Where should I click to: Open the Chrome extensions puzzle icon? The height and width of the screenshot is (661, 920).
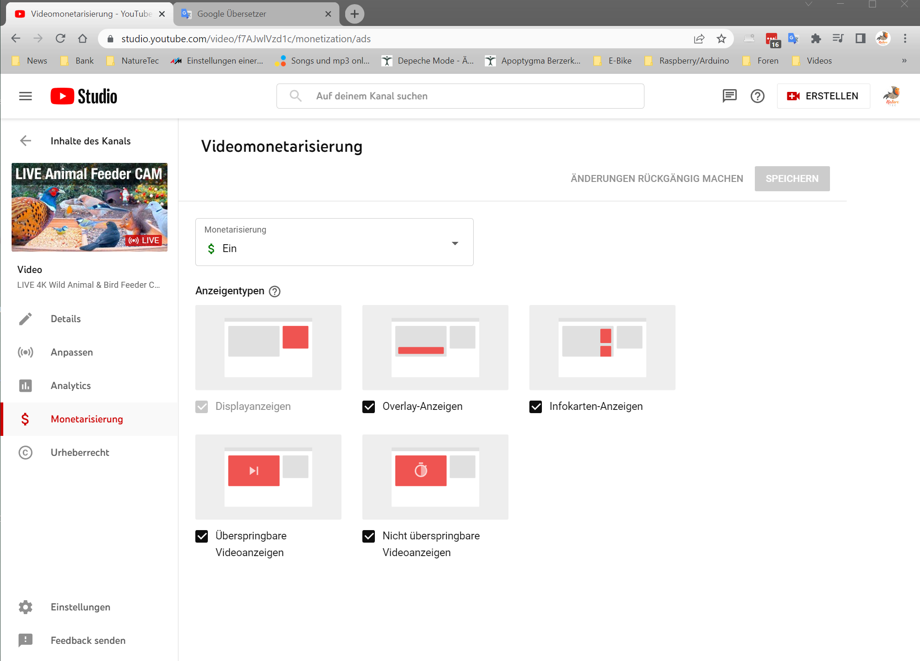816,39
